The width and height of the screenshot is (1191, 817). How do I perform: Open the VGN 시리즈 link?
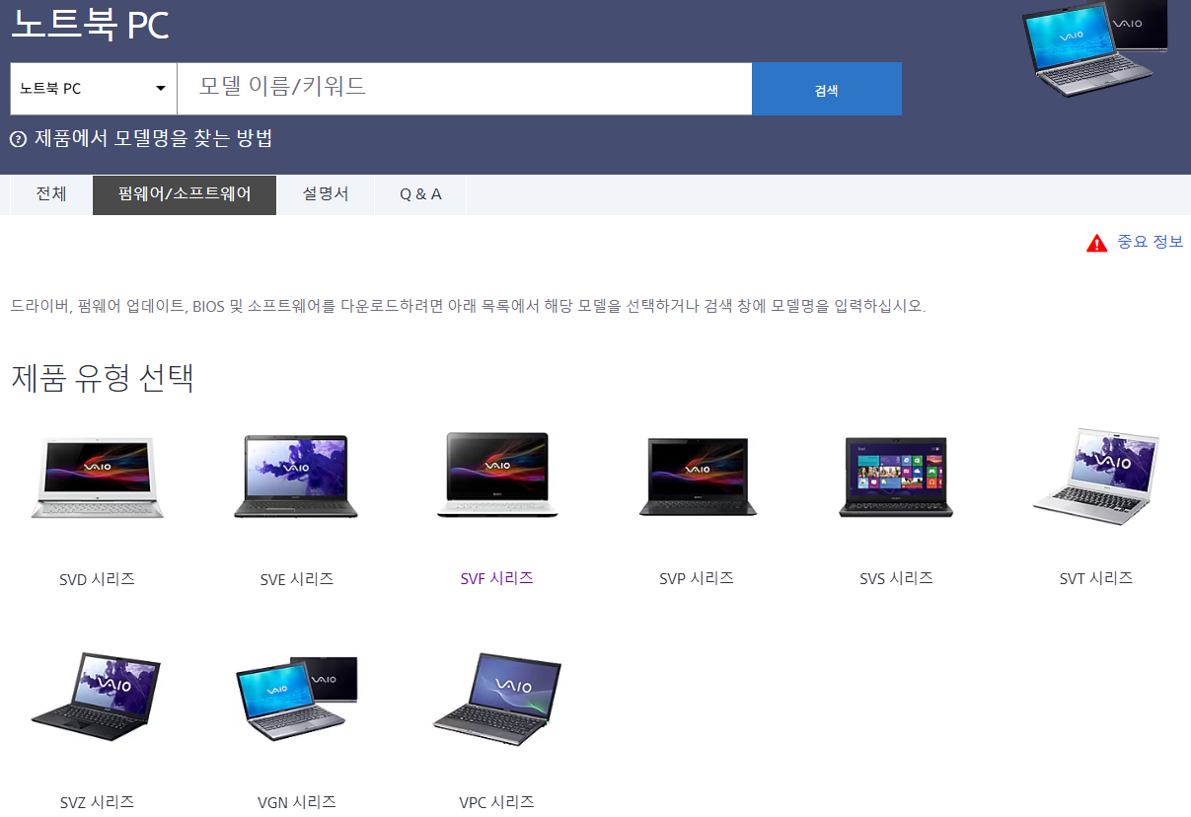tap(297, 802)
